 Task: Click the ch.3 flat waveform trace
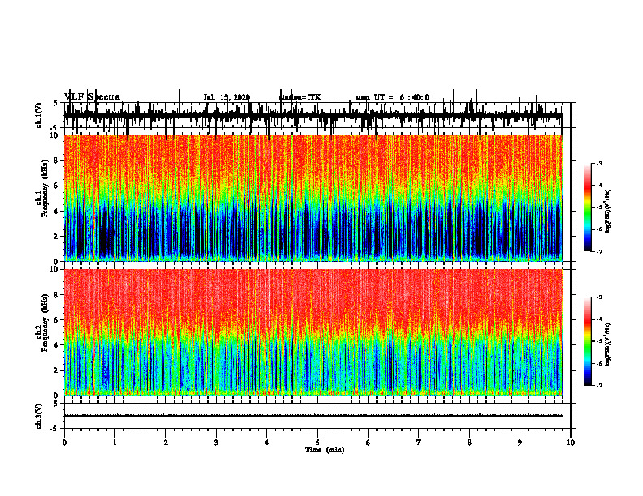coord(313,416)
